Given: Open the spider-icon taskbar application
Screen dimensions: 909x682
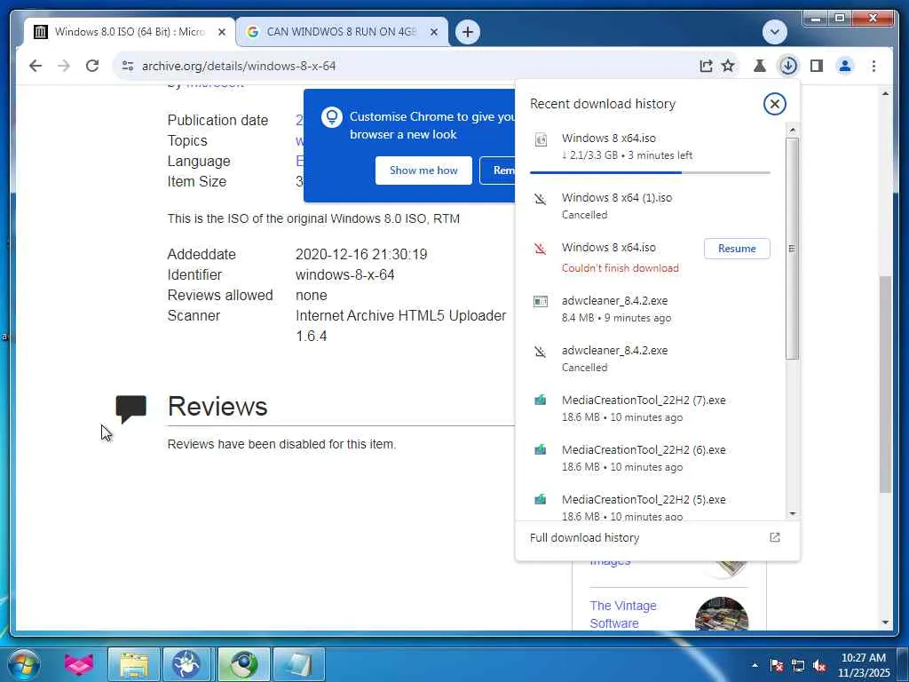Looking at the screenshot, I should pyautogui.click(x=186, y=664).
